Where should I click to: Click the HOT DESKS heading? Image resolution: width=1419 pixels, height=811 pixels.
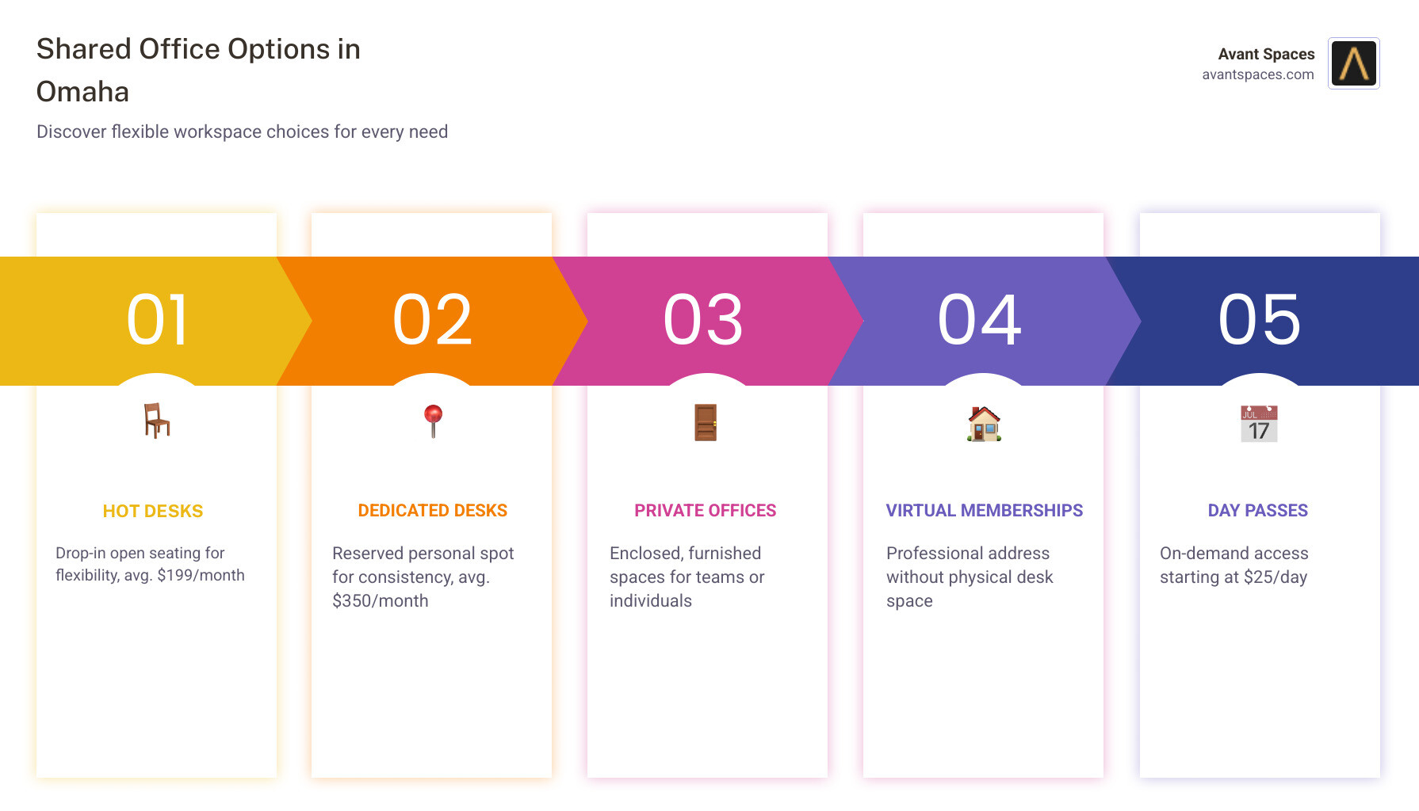[153, 512]
